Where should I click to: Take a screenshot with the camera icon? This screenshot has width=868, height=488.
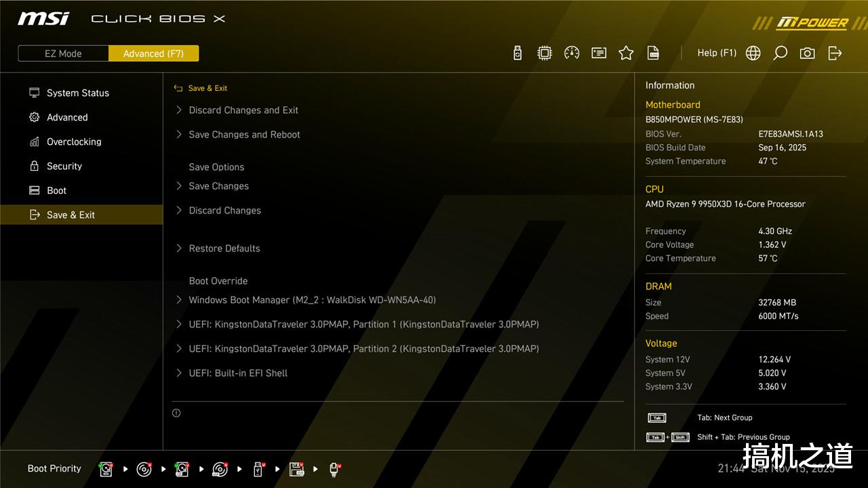(807, 53)
